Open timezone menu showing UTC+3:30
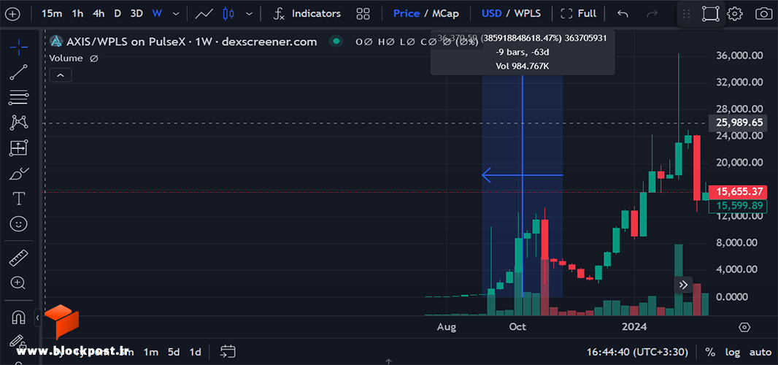Viewport: 778px width, 365px height. click(x=637, y=352)
